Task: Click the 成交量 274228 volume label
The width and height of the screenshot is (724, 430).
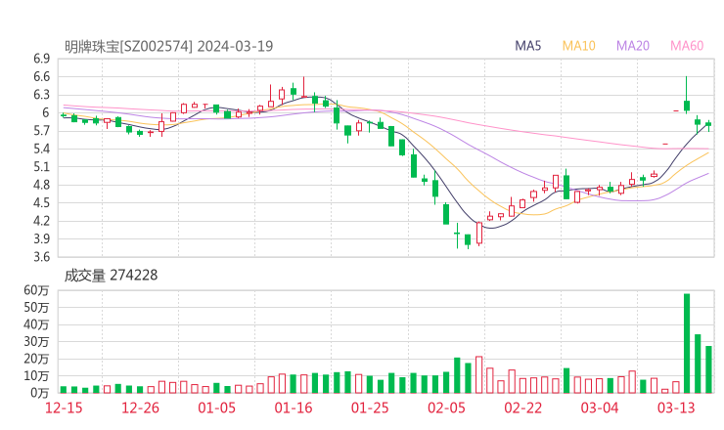Action: point(111,276)
